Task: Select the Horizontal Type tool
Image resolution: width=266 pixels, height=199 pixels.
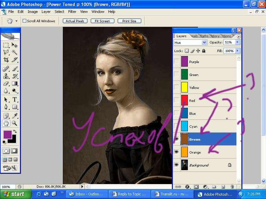Action: click(15, 99)
